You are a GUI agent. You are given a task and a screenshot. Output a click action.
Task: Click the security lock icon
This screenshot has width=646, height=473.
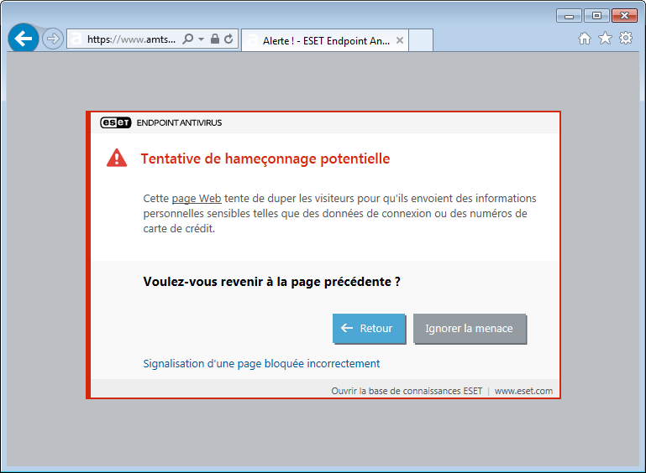(x=215, y=39)
